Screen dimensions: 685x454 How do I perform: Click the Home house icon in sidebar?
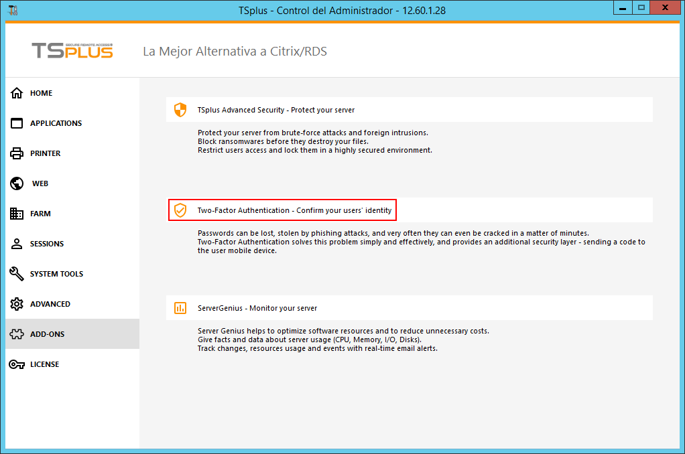coord(17,93)
